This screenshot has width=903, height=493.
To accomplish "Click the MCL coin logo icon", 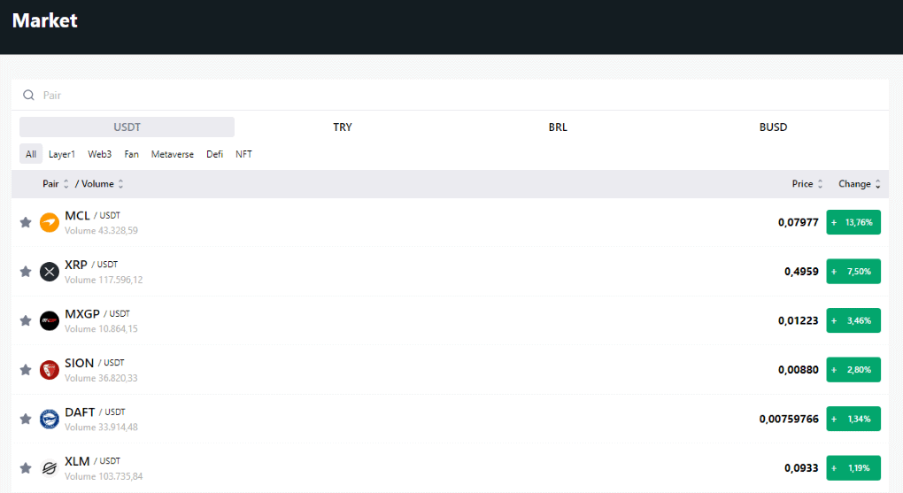I will click(x=50, y=222).
